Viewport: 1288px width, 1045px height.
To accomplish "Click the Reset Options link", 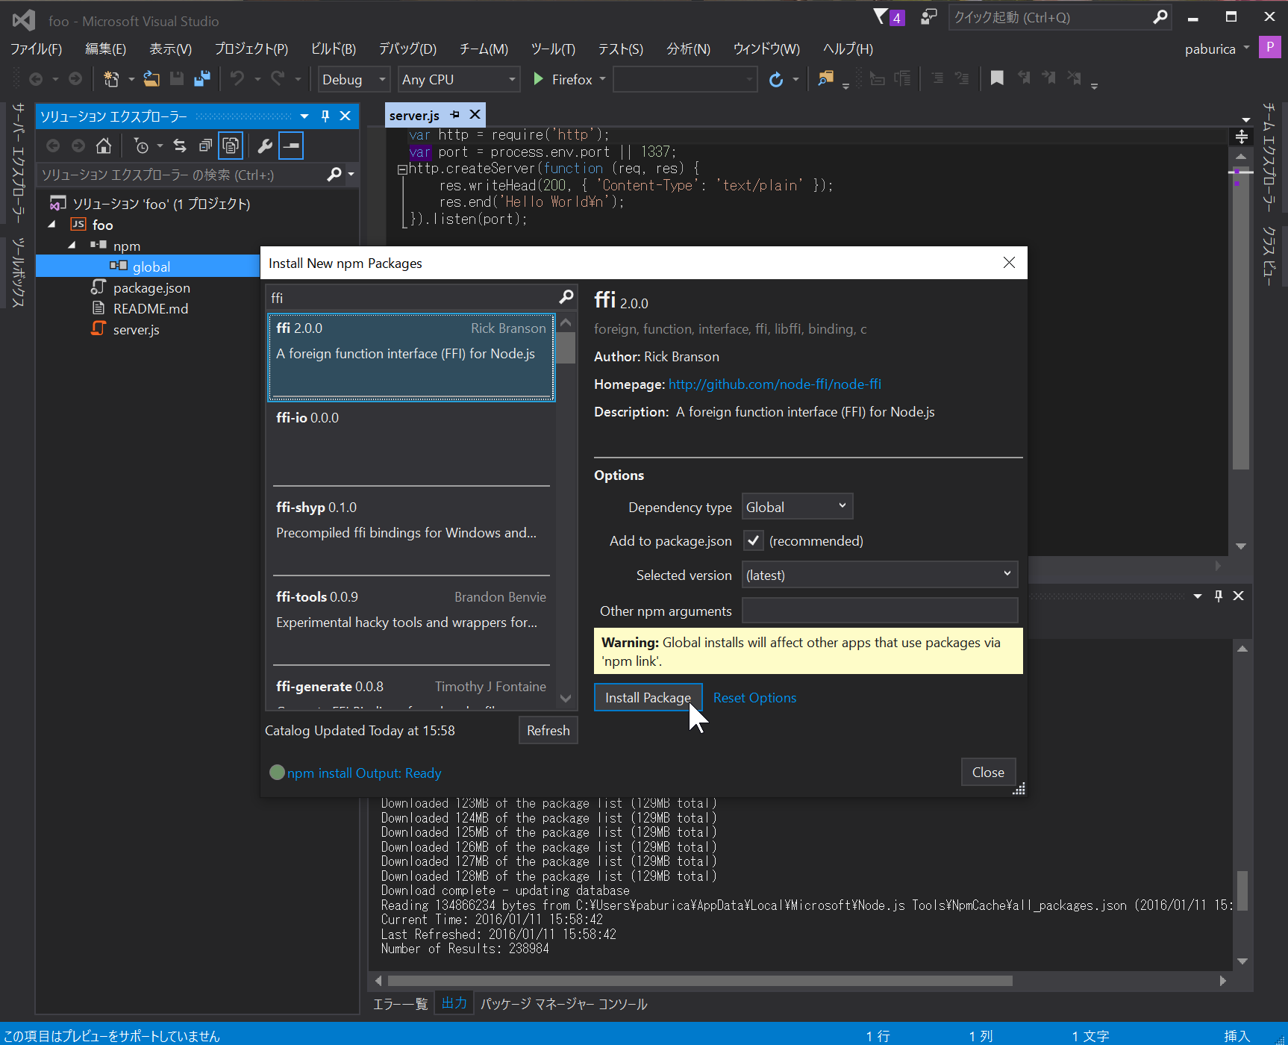I will point(754,698).
